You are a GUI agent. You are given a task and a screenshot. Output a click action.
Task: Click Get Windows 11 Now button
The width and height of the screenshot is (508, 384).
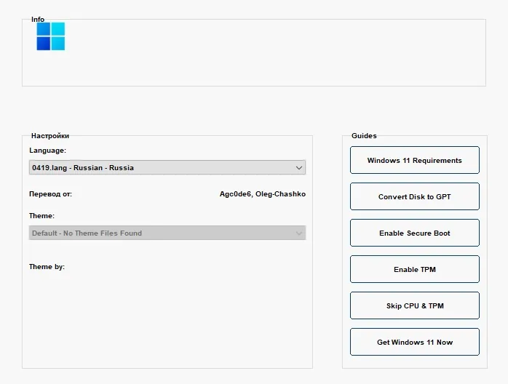click(x=415, y=342)
